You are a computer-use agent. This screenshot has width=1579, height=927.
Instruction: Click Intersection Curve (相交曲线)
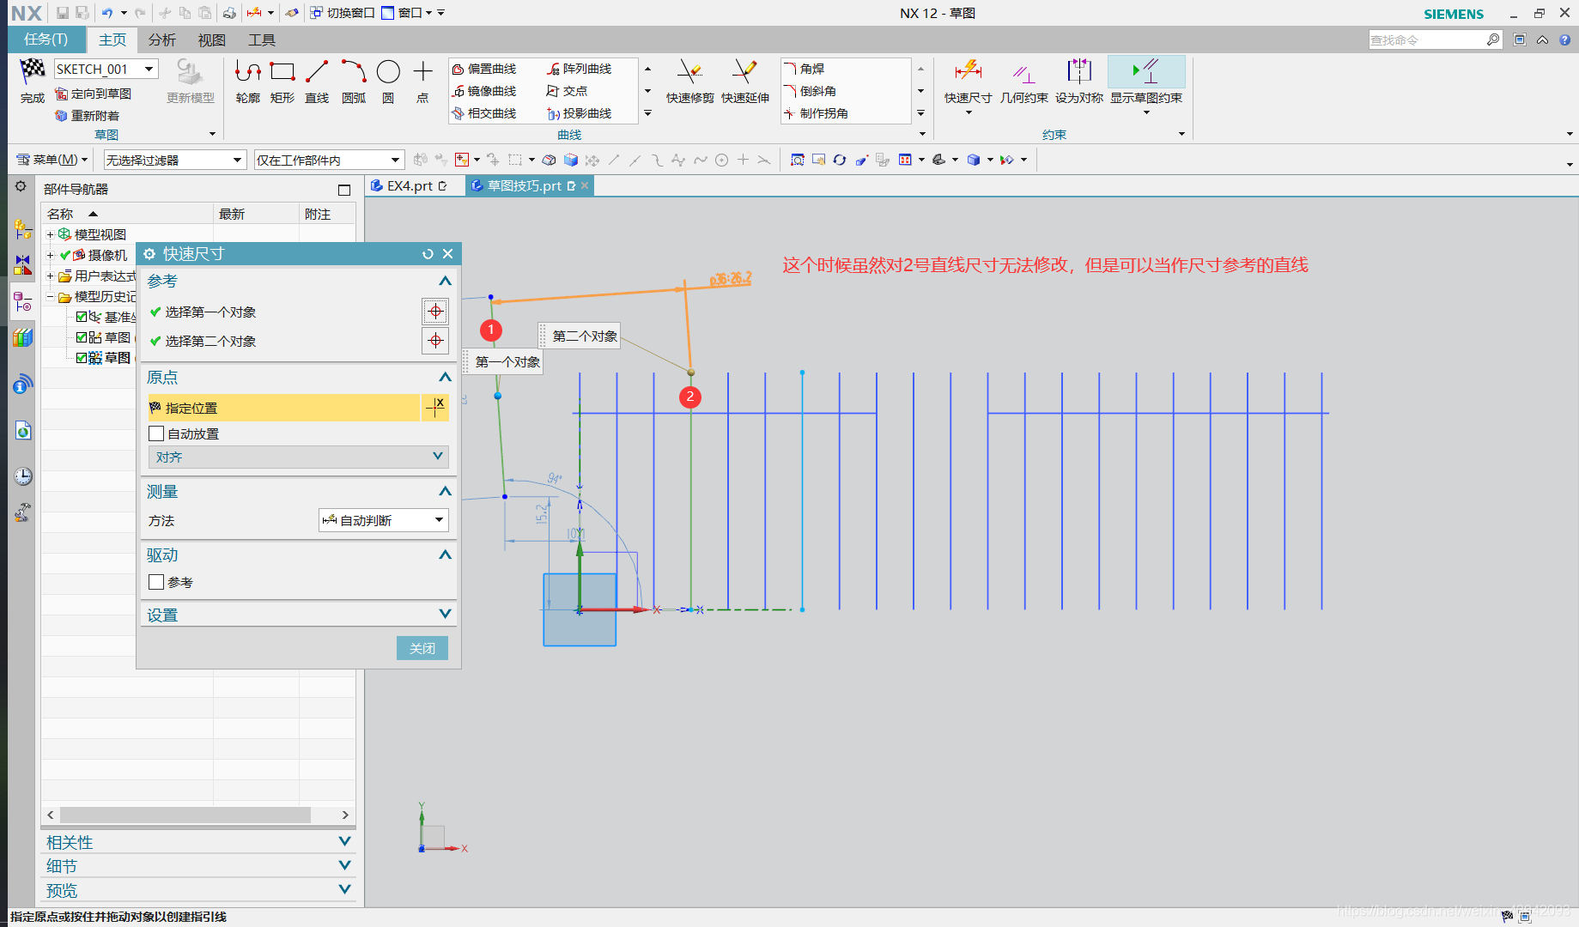pos(484,113)
